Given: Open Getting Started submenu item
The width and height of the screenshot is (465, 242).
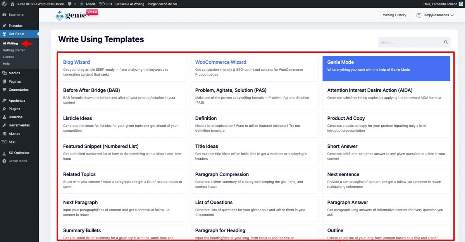Looking at the screenshot, I should pyautogui.click(x=14, y=50).
